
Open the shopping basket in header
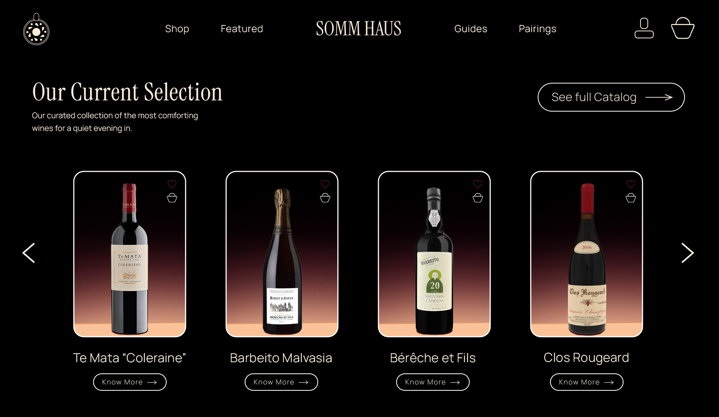[683, 28]
